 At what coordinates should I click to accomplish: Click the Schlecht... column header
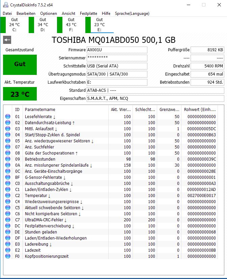[x=145, y=109]
